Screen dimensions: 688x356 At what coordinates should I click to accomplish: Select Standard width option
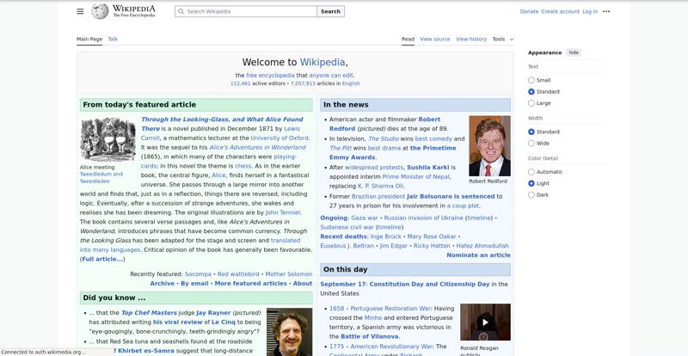point(531,132)
